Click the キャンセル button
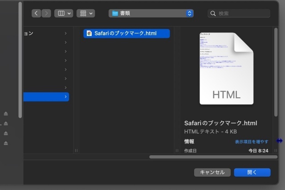 212,172
